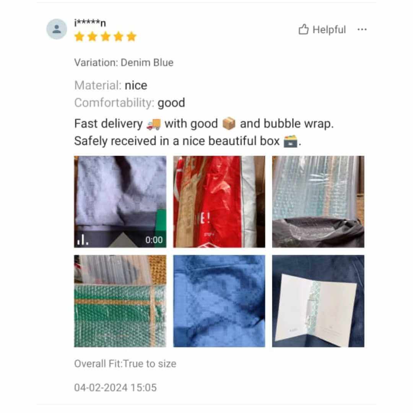Image resolution: width=413 pixels, height=413 pixels.
Task: Click the Helpful text label
Action: [x=329, y=29]
